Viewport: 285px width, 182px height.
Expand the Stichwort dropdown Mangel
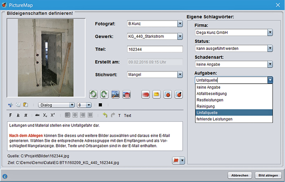click(180, 75)
